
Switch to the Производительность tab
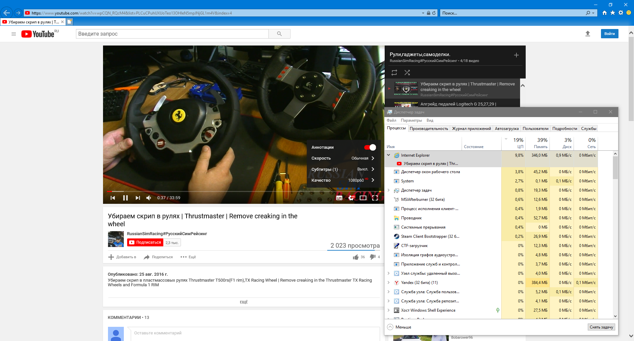coord(429,129)
